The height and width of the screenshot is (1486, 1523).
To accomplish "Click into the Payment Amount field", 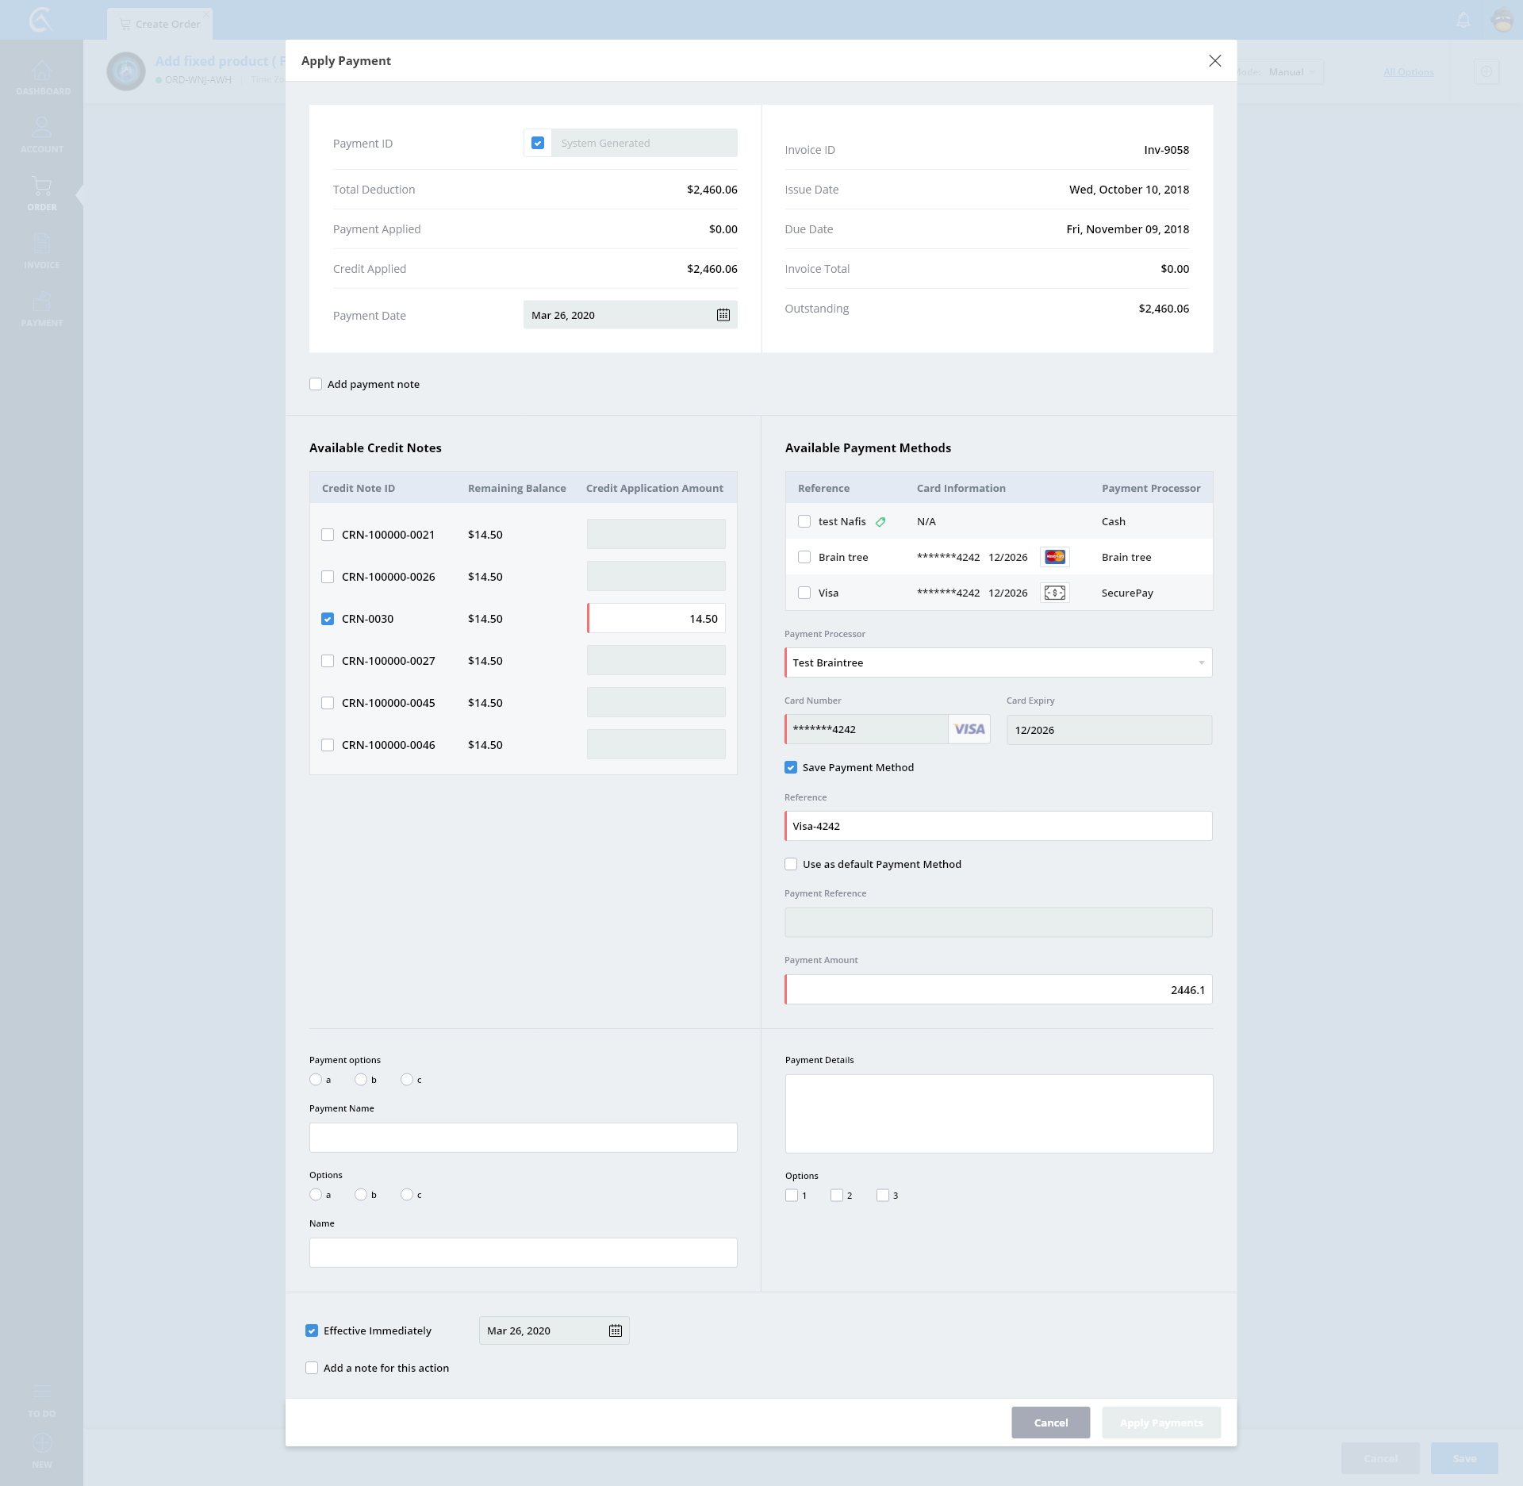I will tap(998, 989).
